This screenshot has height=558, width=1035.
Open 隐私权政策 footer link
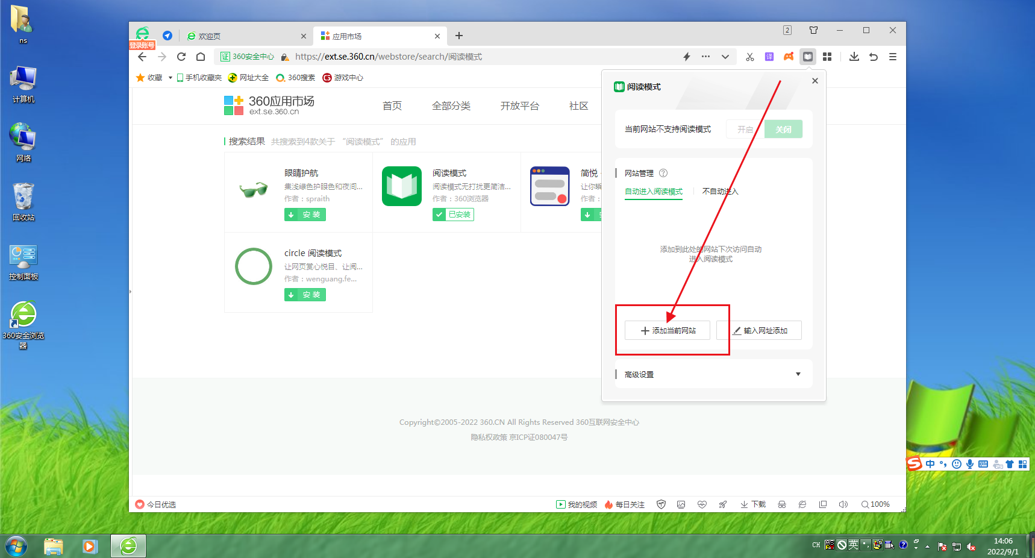coord(489,437)
